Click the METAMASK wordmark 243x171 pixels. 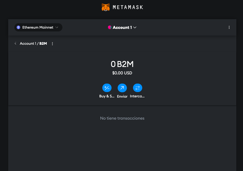point(128,7)
